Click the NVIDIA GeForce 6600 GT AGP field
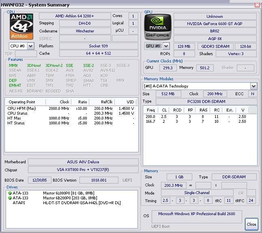Screen dimensions: 262x233 (215, 24)
